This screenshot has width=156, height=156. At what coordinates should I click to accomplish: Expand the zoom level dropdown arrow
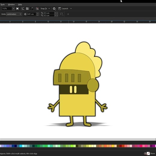coord(13,9)
